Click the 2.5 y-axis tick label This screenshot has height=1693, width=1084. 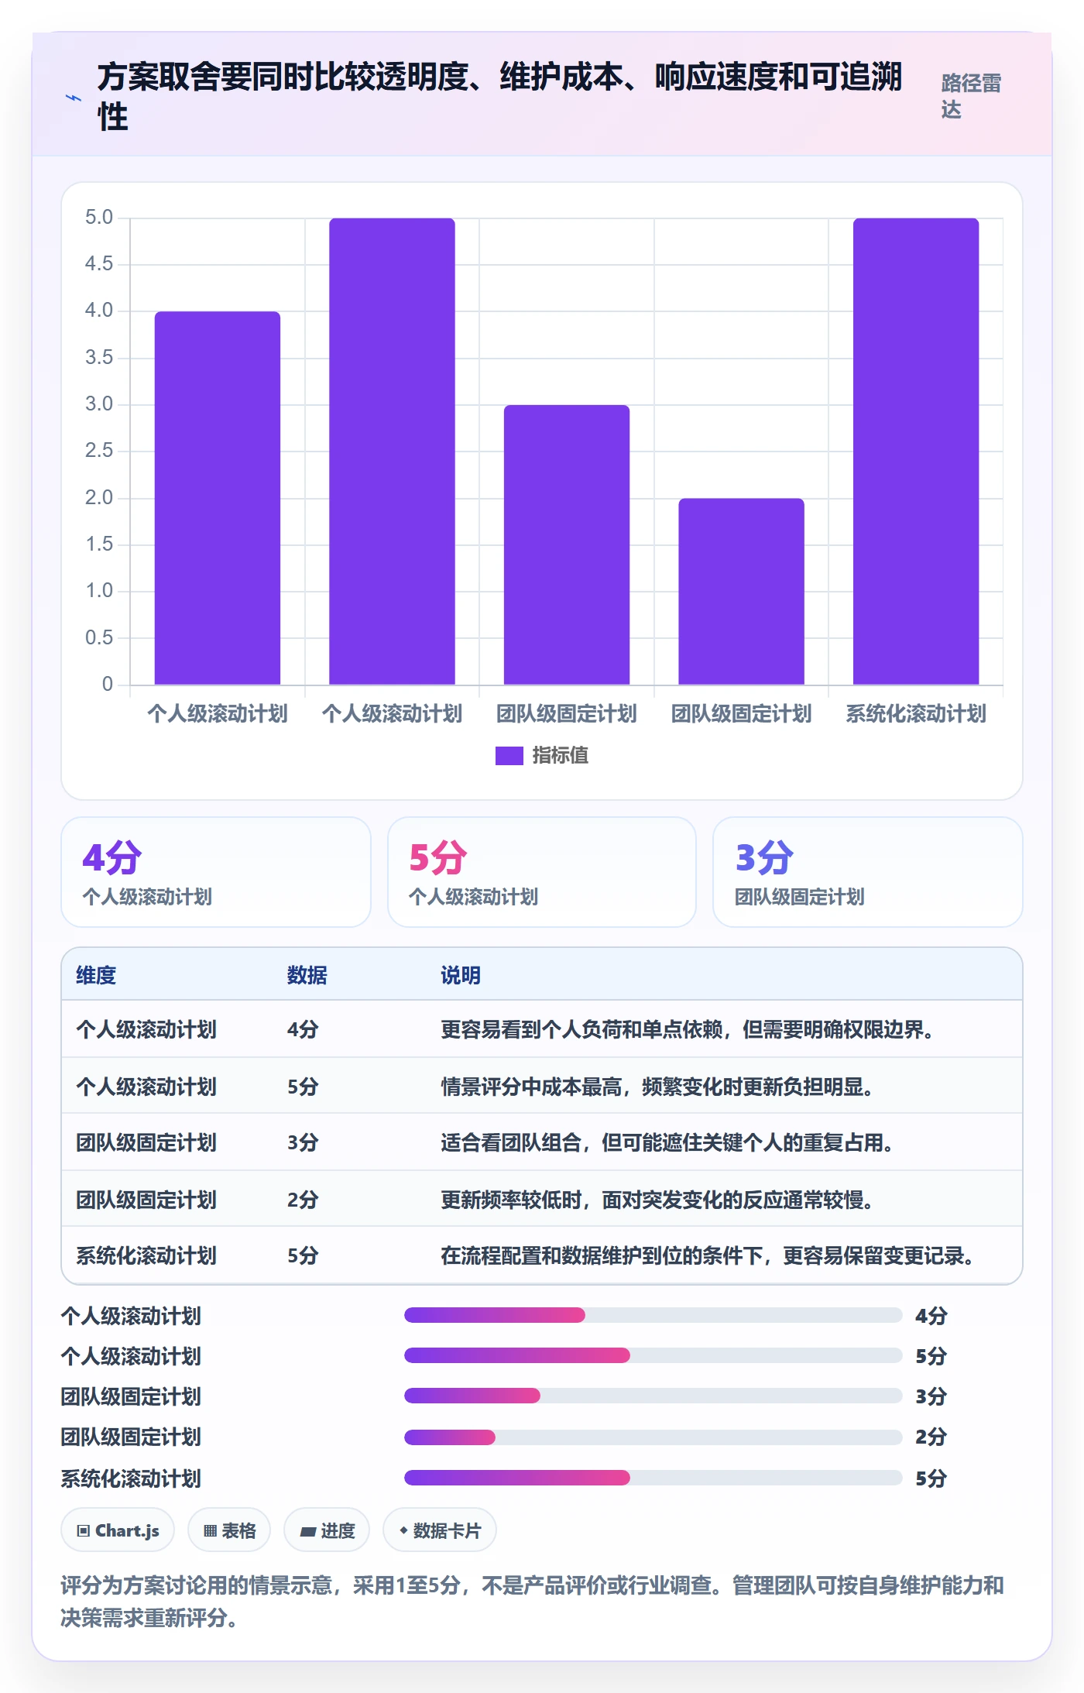[x=99, y=451]
